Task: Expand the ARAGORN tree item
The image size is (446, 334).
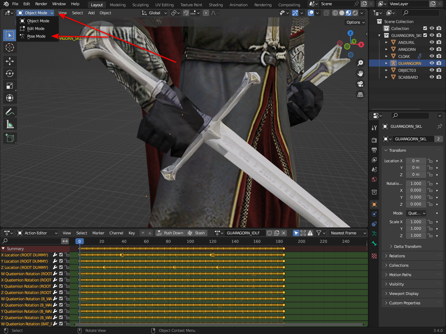Action: tap(386, 49)
